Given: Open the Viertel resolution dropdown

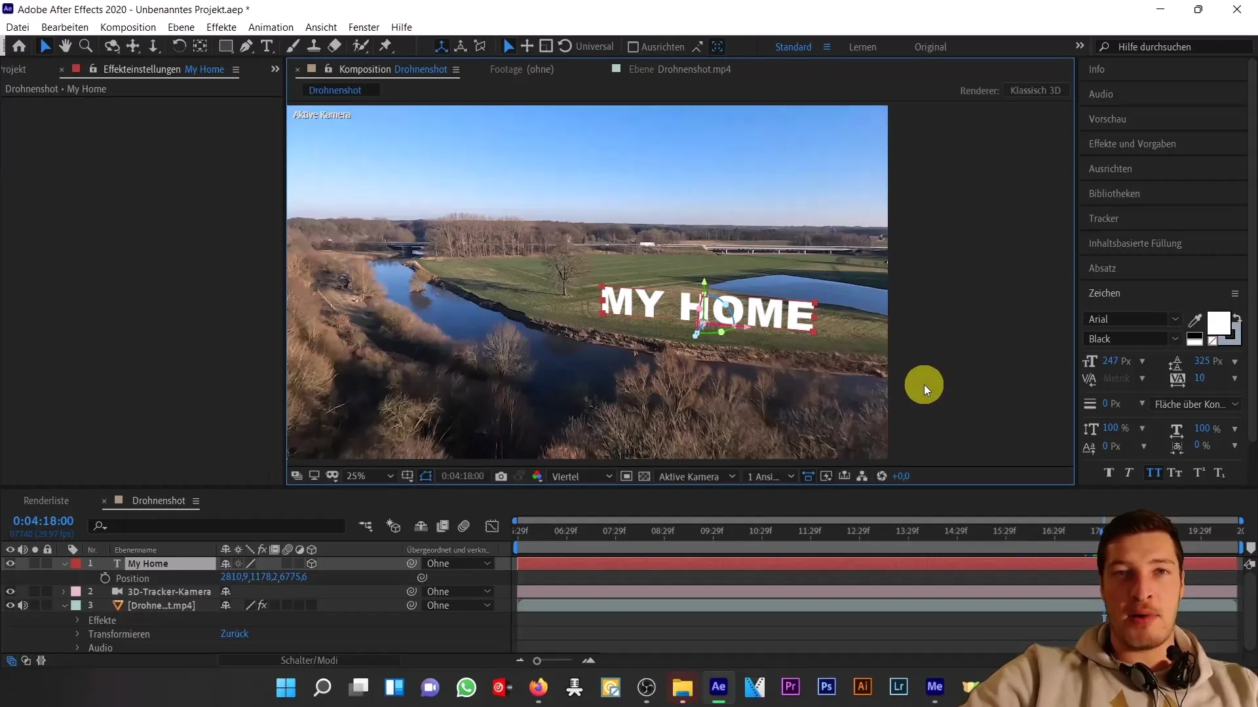Looking at the screenshot, I should (582, 477).
